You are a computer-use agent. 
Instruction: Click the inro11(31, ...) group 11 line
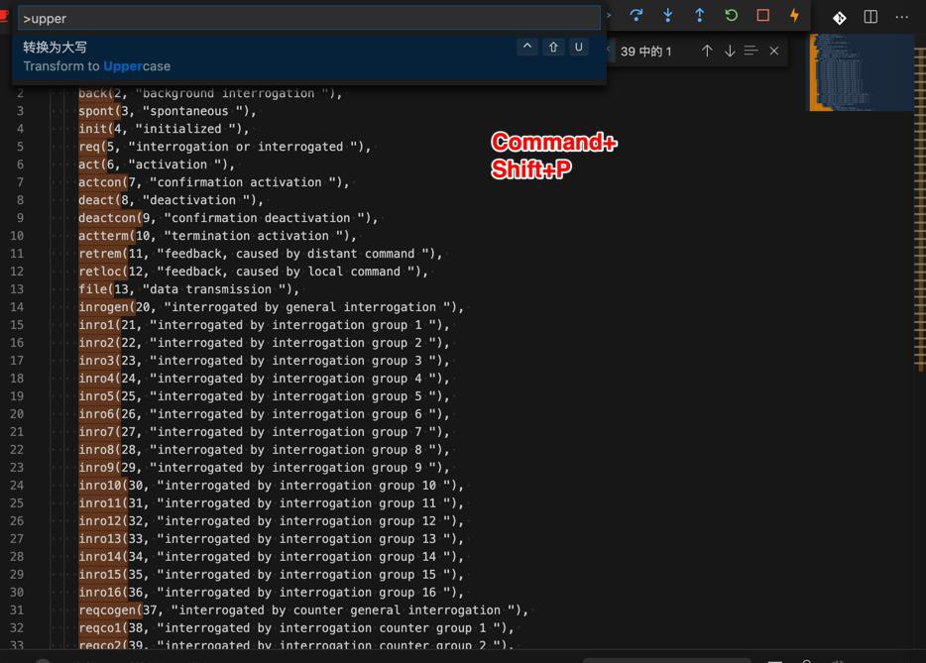271,503
